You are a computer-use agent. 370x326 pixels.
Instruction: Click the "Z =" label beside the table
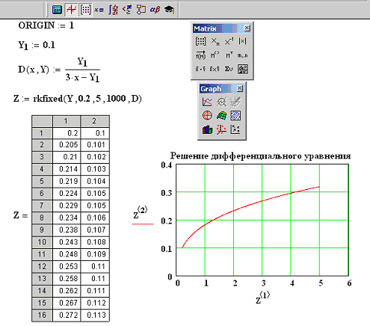tap(20, 215)
